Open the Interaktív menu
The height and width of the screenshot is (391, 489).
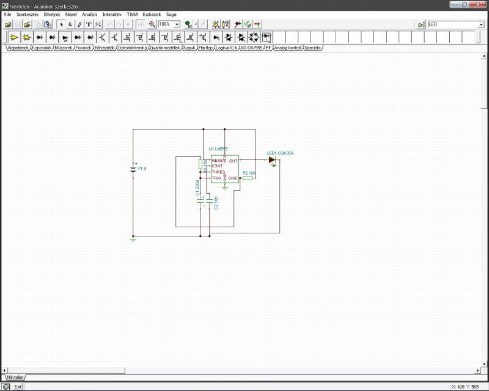[x=112, y=14]
